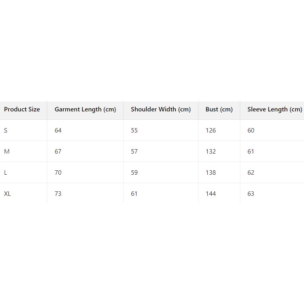Click the Shoulder Width (cm) header
This screenshot has width=304, height=304.
coord(161,109)
